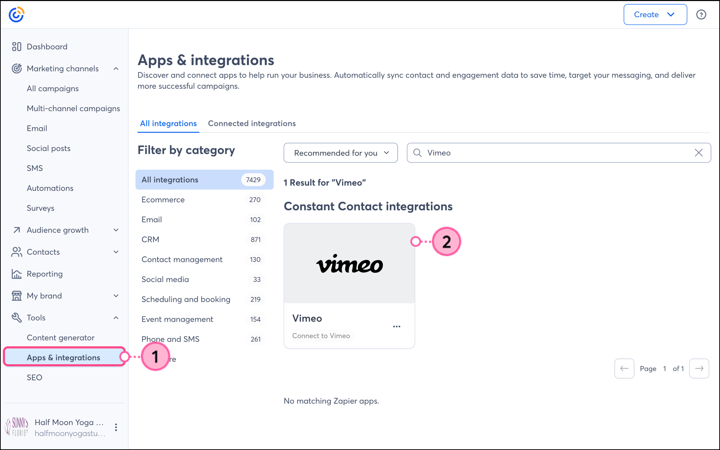Open Social posts in sidebar
The image size is (720, 450).
[x=49, y=148]
